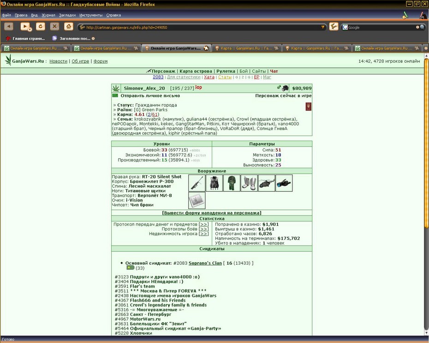Image resolution: width=429 pixels, height=343 pixels.
Task: Click the Чип брони chipset icon
Action: [197, 200]
